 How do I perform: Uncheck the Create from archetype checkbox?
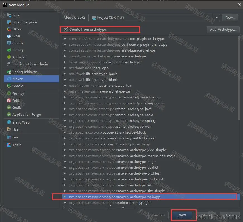click(x=66, y=30)
